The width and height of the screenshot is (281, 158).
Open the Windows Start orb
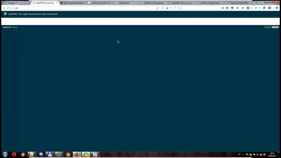click(5, 154)
